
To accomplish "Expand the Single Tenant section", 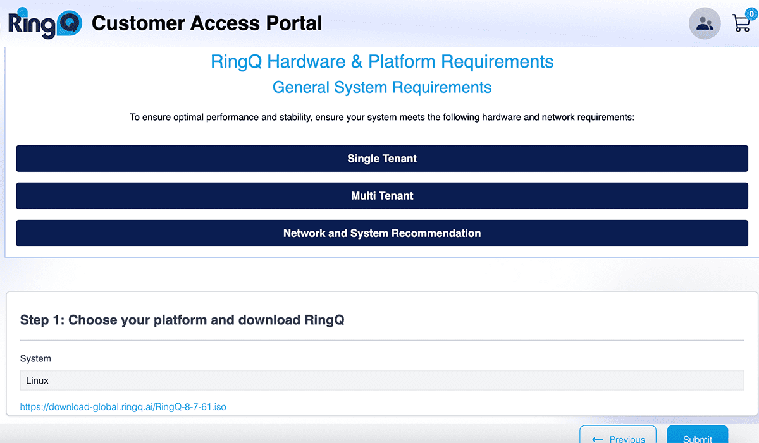I will pos(382,159).
